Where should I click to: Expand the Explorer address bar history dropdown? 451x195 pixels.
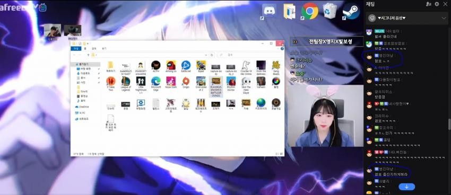click(206, 55)
